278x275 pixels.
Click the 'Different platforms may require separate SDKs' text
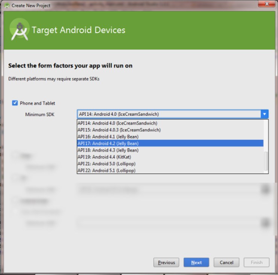pyautogui.click(x=54, y=79)
